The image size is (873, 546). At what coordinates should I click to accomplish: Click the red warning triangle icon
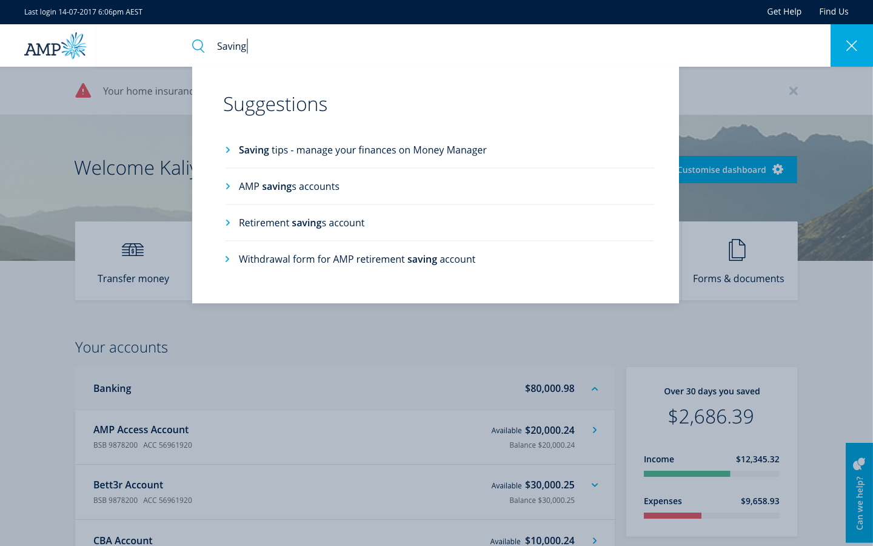pos(83,90)
